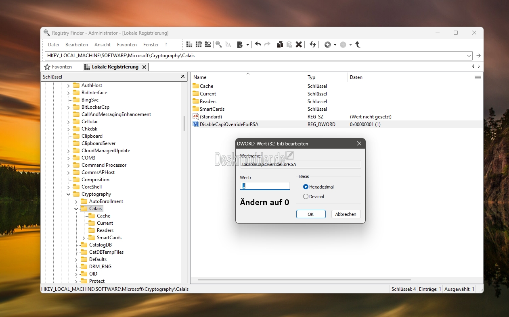The width and height of the screenshot is (509, 317).
Task: Switch to the Favoriten tab
Action: click(x=59, y=67)
